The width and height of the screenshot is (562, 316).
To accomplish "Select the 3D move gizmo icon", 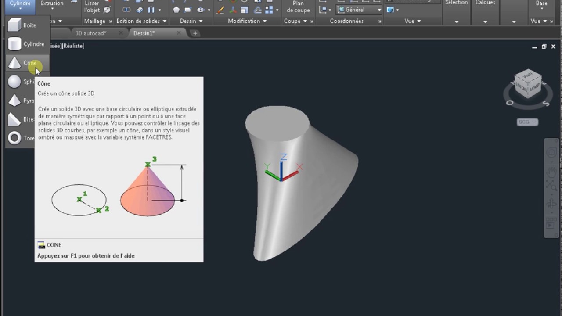I will tap(233, 10).
